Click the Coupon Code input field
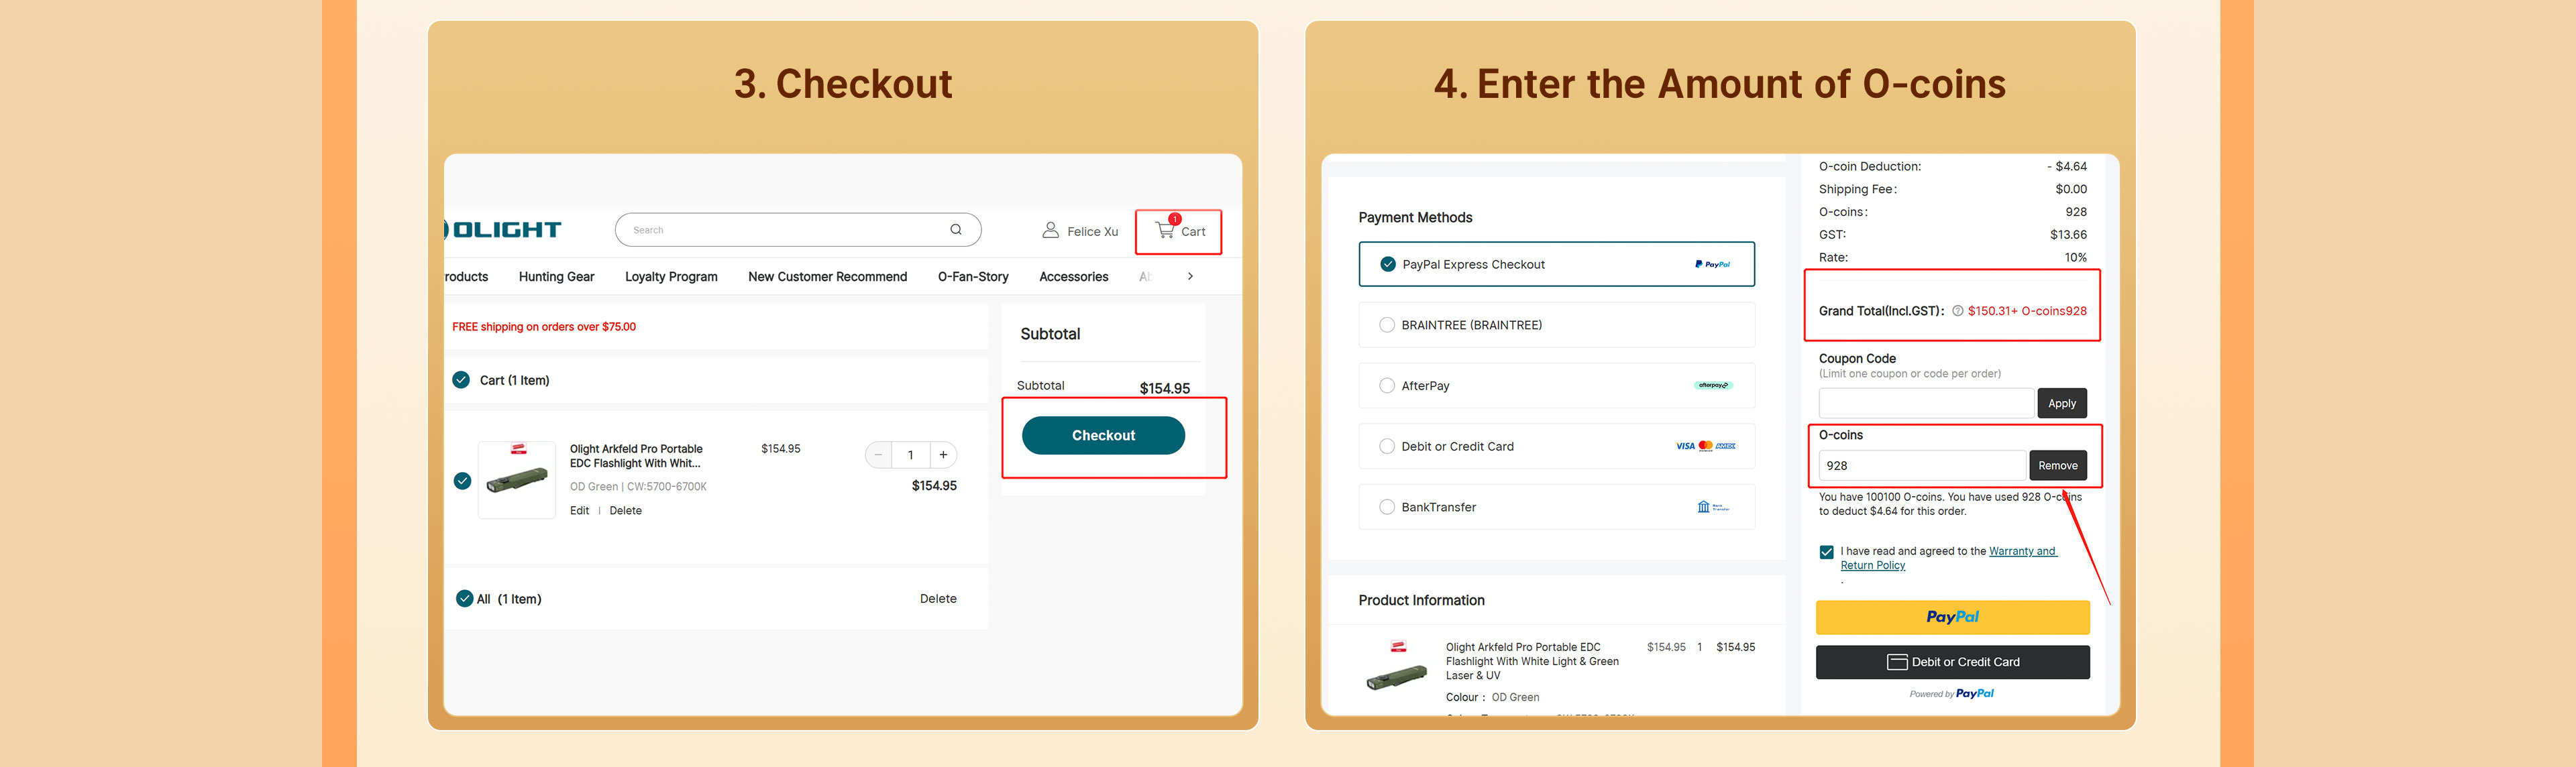The height and width of the screenshot is (767, 2576). click(1925, 403)
